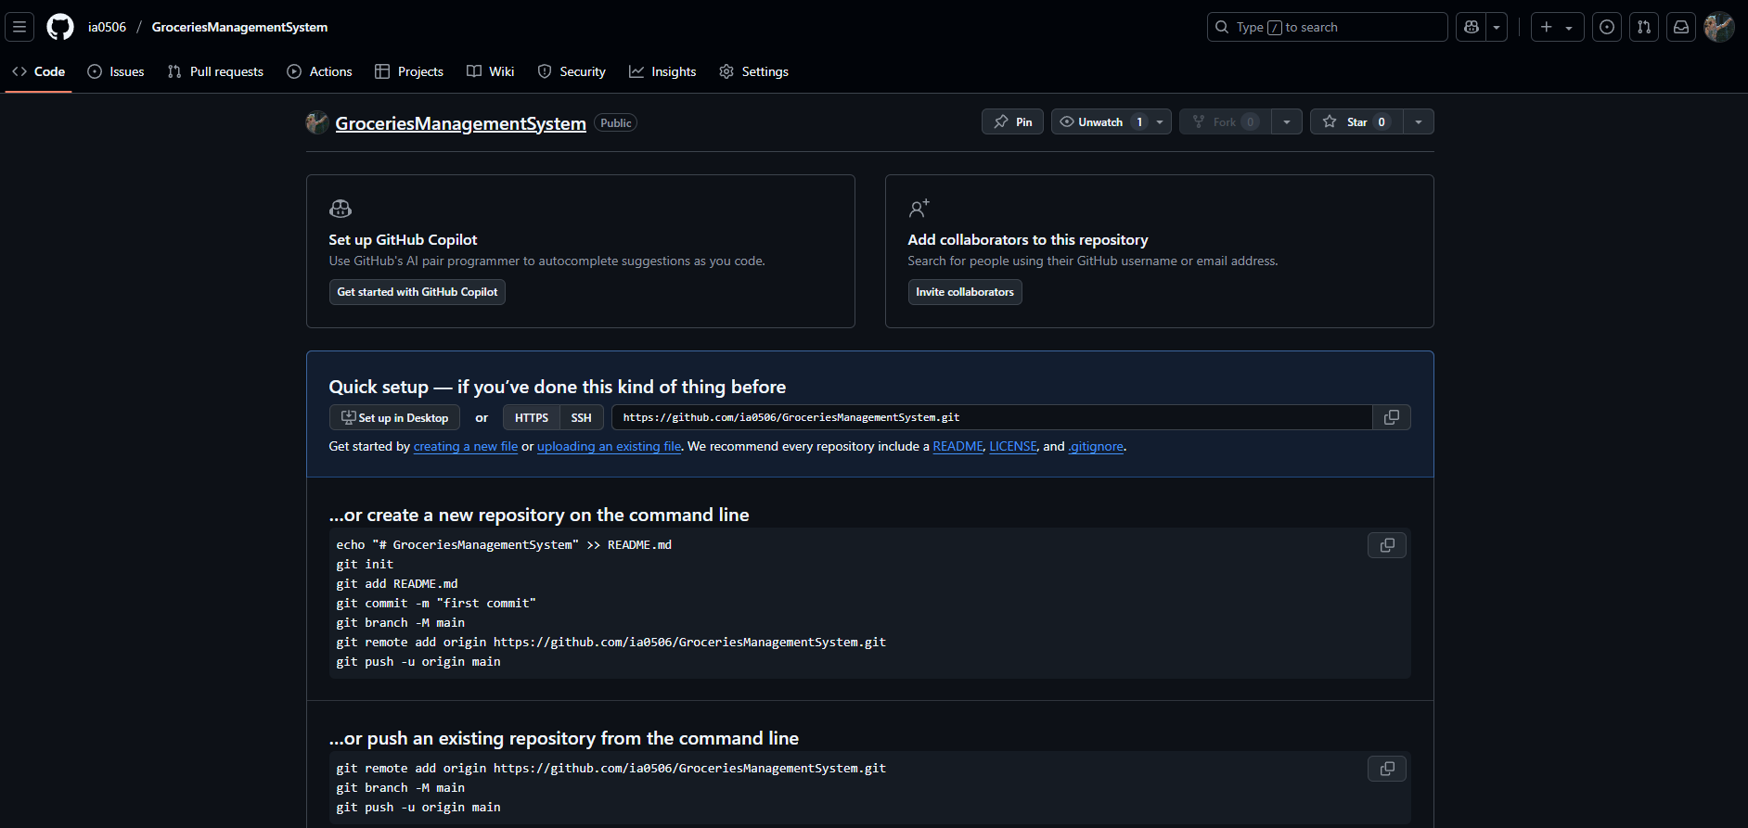Switch to the Wiki tab
This screenshot has height=828, width=1748.
point(491,71)
